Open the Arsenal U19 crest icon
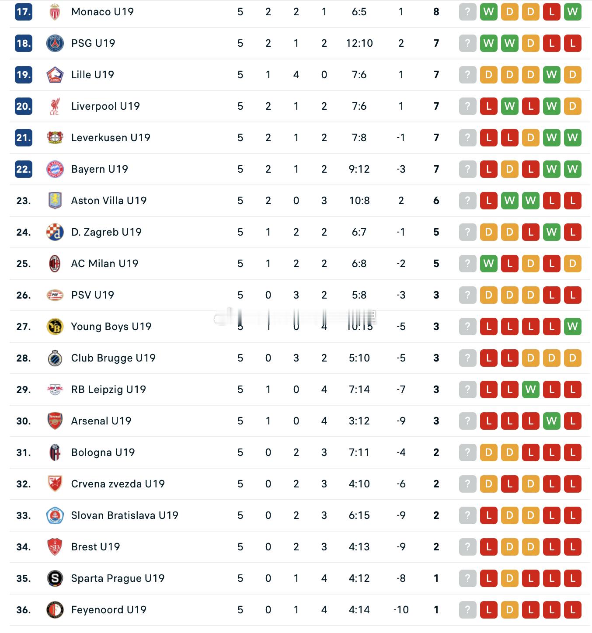This screenshot has width=592, height=633. pos(55,421)
